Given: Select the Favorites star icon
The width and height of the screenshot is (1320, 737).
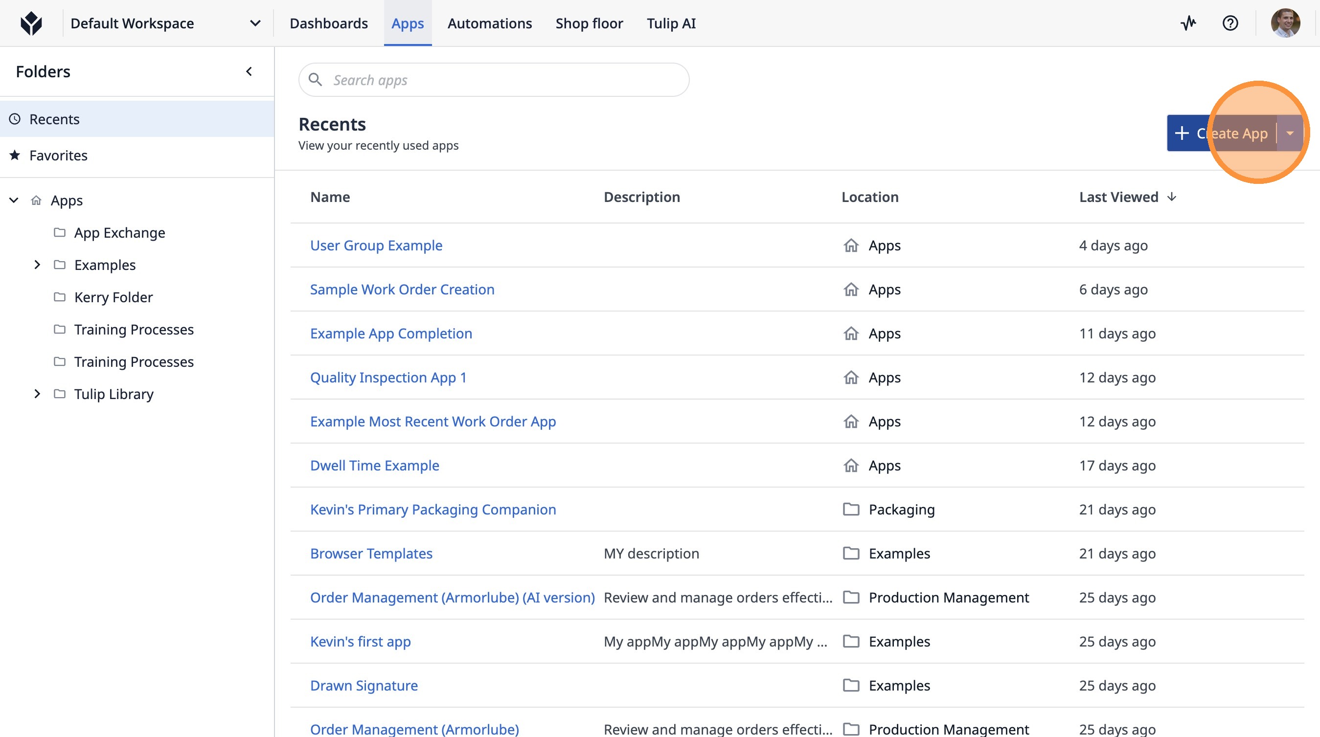Looking at the screenshot, I should 15,155.
